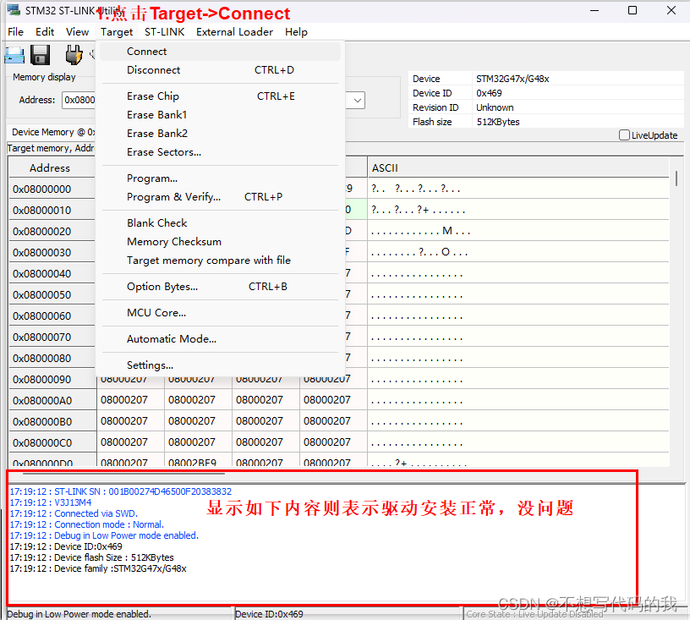This screenshot has width=690, height=620.
Task: Click the Open file toolbar icon
Action: 14,56
